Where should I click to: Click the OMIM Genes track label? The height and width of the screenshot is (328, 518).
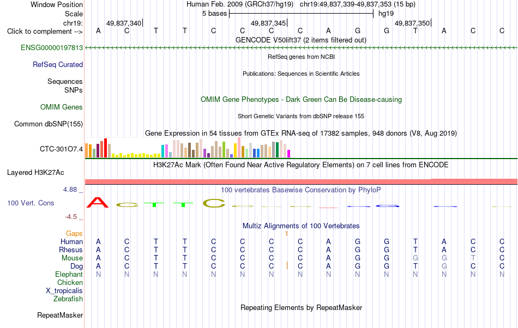(62, 107)
